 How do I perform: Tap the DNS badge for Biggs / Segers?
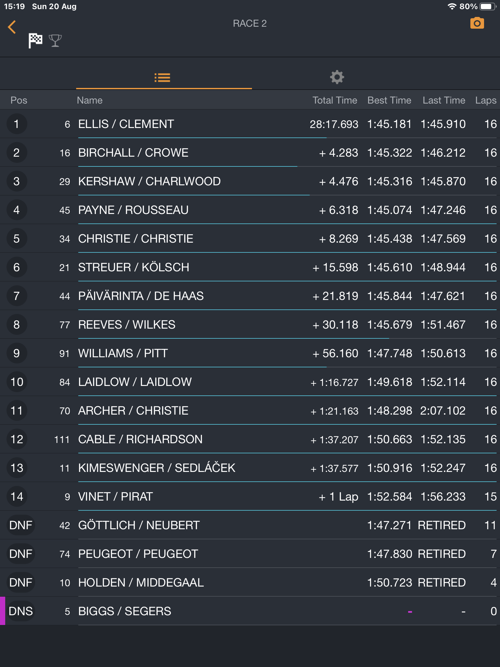point(21,611)
